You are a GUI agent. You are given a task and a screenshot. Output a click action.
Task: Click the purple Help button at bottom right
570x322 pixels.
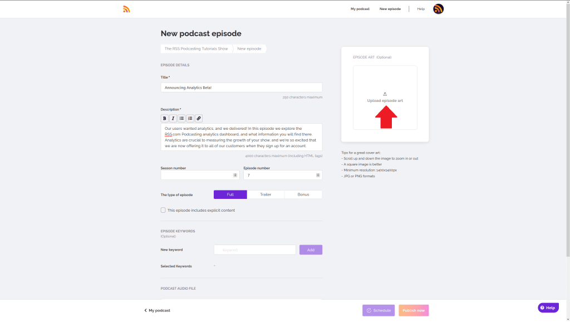[548, 308]
